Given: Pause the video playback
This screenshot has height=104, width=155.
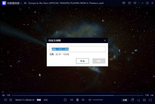Looking at the screenshot, I should [x=77, y=100].
